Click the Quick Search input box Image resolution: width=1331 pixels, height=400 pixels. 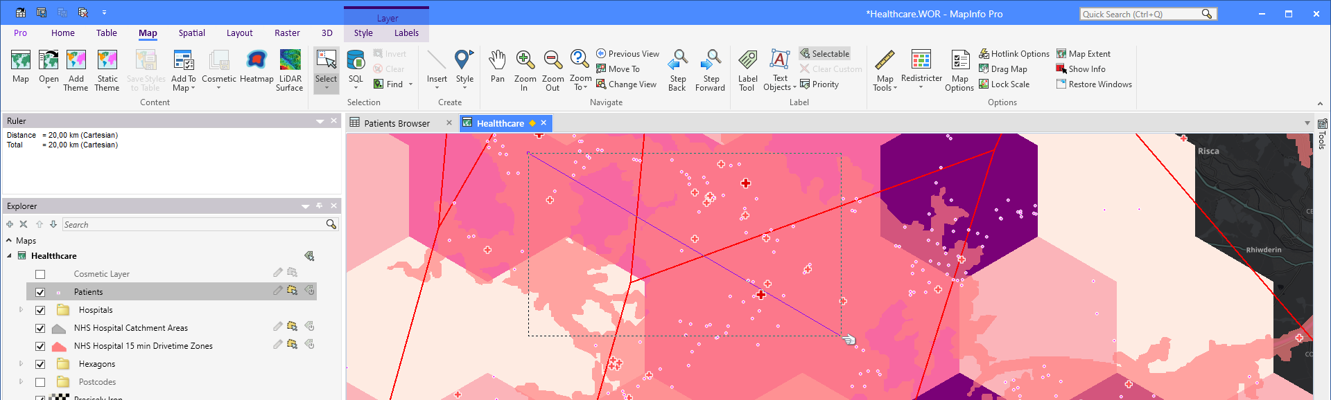(1141, 14)
